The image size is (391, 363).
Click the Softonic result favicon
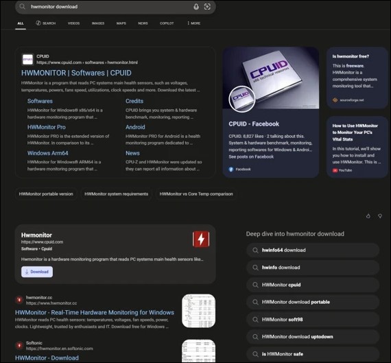pyautogui.click(x=19, y=345)
